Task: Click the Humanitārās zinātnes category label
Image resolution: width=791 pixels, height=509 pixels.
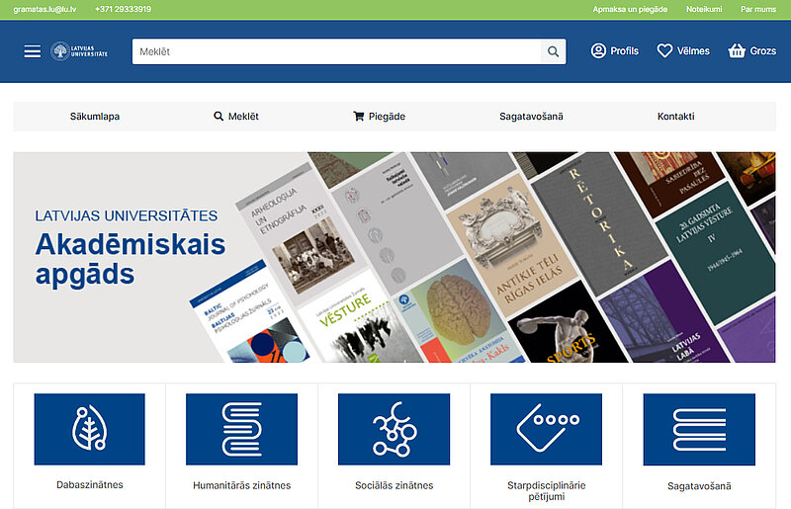Action: click(x=241, y=485)
